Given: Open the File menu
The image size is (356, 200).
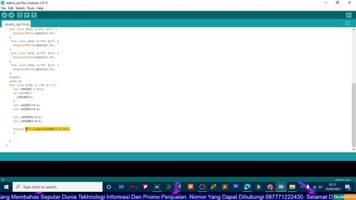Looking at the screenshot, I should tap(3, 8).
